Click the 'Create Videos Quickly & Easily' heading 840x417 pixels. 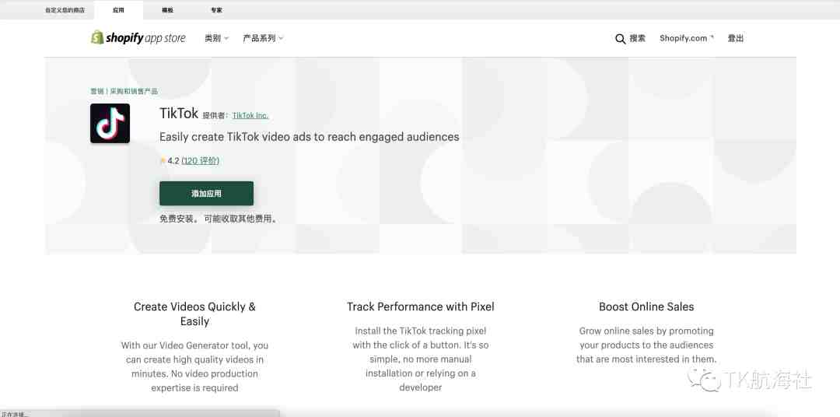pos(194,314)
